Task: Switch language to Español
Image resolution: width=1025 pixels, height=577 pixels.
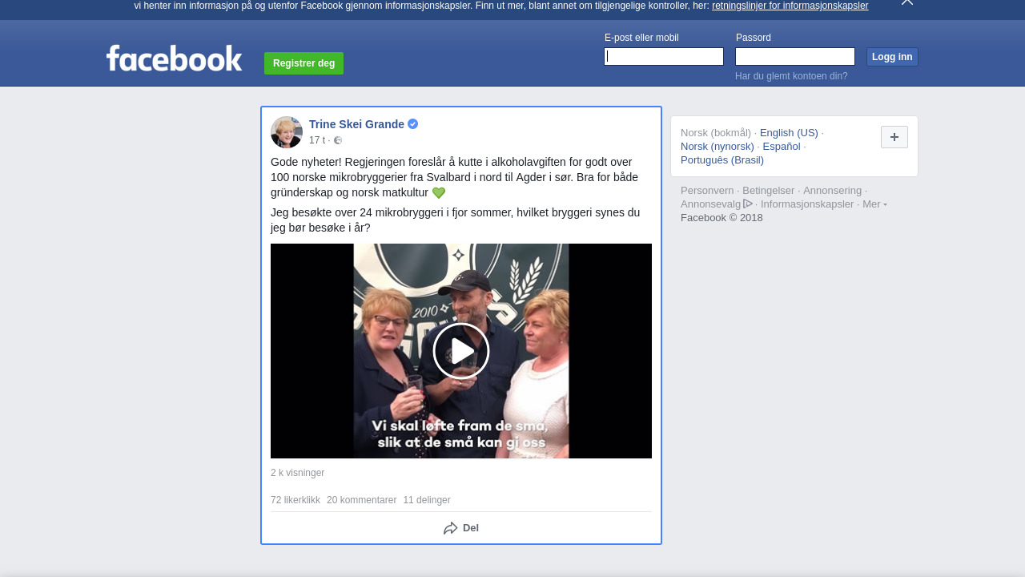Action: click(782, 147)
